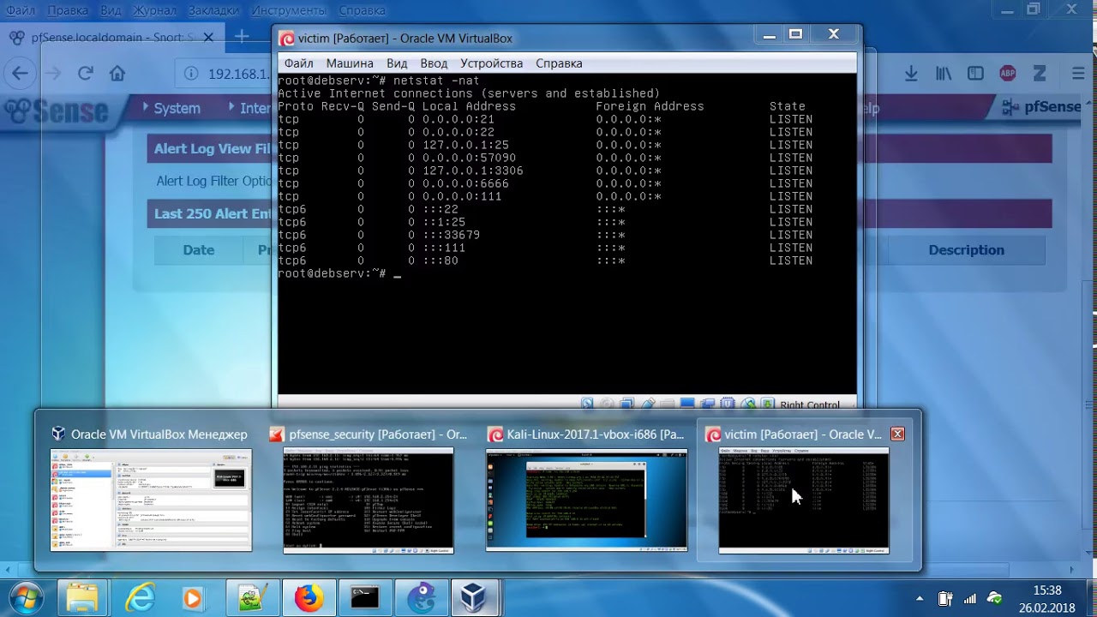
Task: Show site information icon in address bar
Action: [x=191, y=74]
